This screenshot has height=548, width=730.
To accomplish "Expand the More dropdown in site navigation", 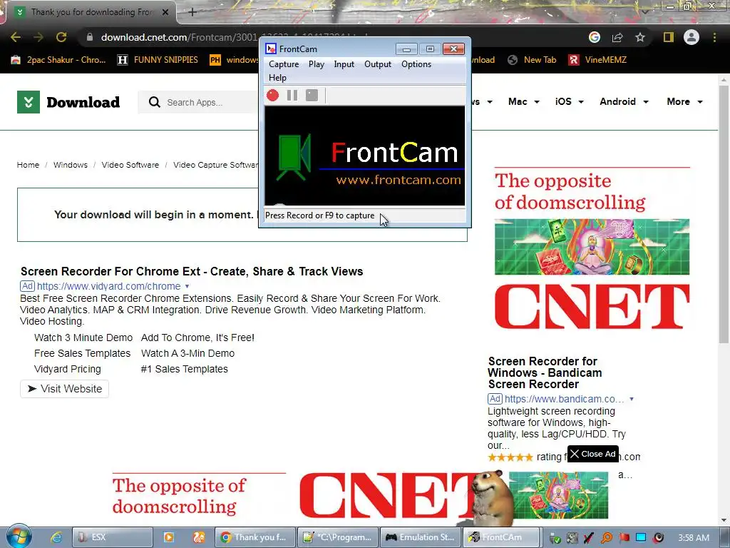I will tap(684, 101).
